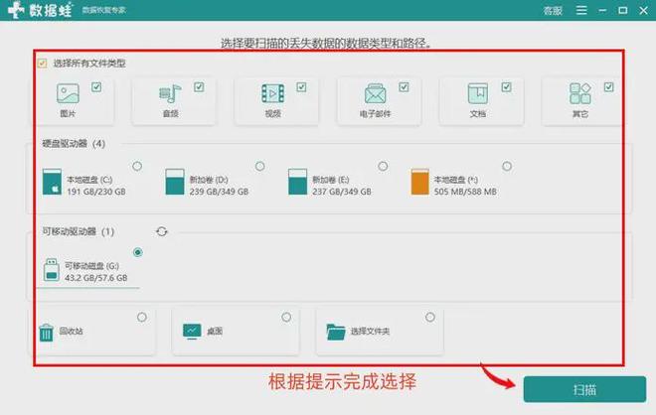Viewport: 656px width, 415px height.
Task: Uncheck the 图片 file type checkbox
Action: pyautogui.click(x=96, y=86)
